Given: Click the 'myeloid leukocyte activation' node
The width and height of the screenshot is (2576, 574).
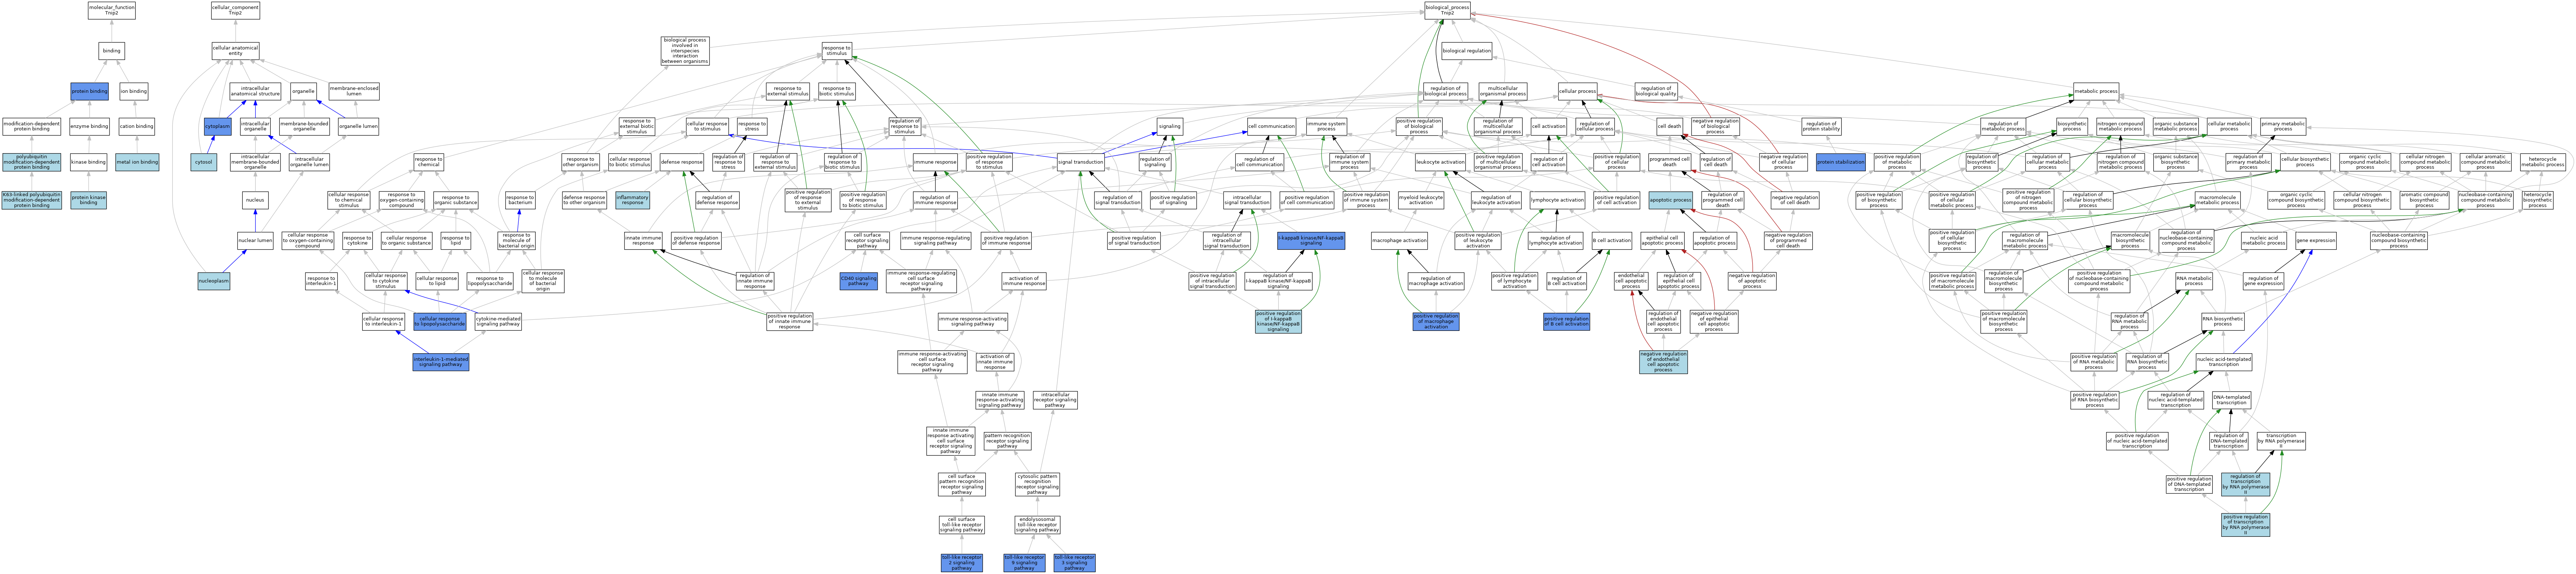Looking at the screenshot, I should tap(1420, 200).
